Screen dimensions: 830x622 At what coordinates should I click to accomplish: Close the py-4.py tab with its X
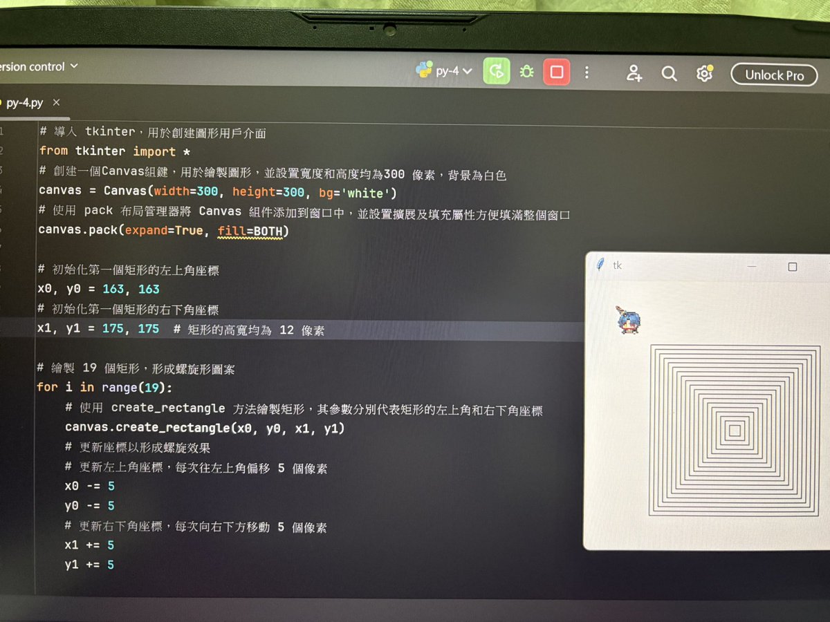(56, 102)
